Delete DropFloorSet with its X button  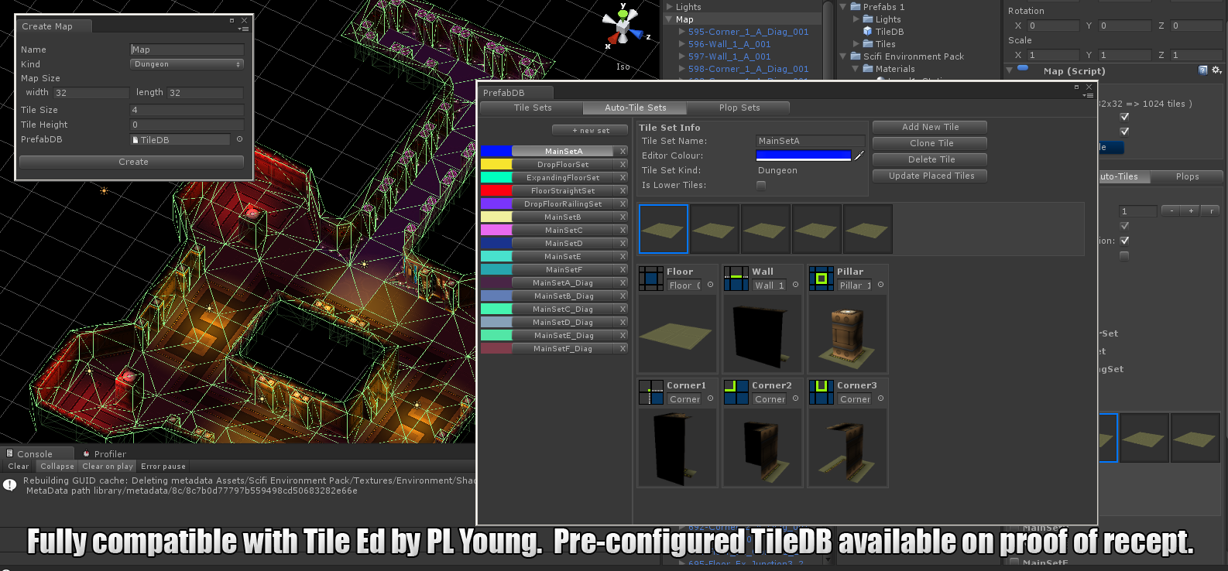(x=623, y=164)
